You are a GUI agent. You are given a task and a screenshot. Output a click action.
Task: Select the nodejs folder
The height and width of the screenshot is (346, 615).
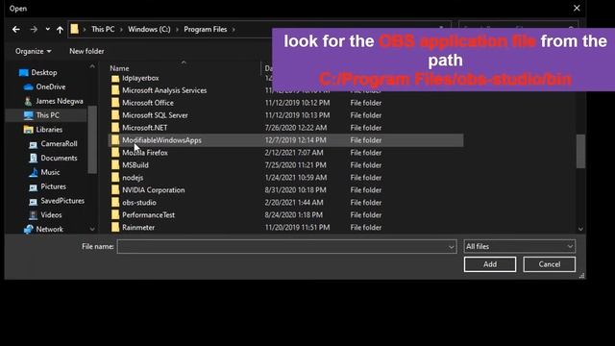[x=133, y=178]
